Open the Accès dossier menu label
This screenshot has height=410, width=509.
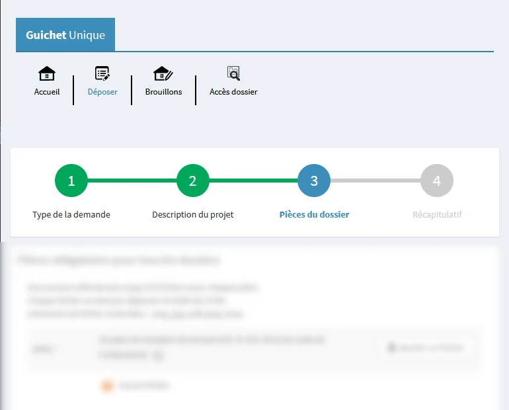click(x=233, y=92)
